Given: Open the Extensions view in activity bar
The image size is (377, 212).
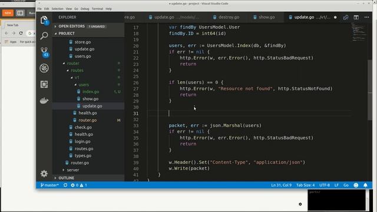Looking at the screenshot, I should tap(44, 84).
